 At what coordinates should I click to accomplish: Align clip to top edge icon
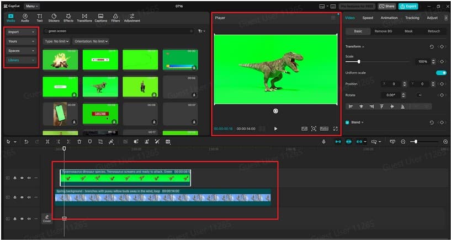(381, 106)
